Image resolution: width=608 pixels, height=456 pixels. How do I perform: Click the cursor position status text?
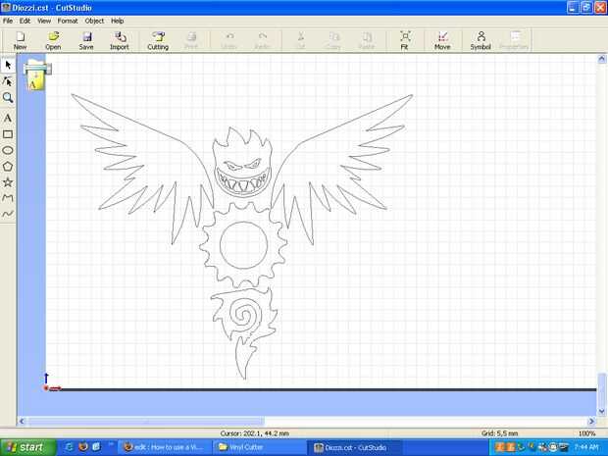tap(254, 433)
